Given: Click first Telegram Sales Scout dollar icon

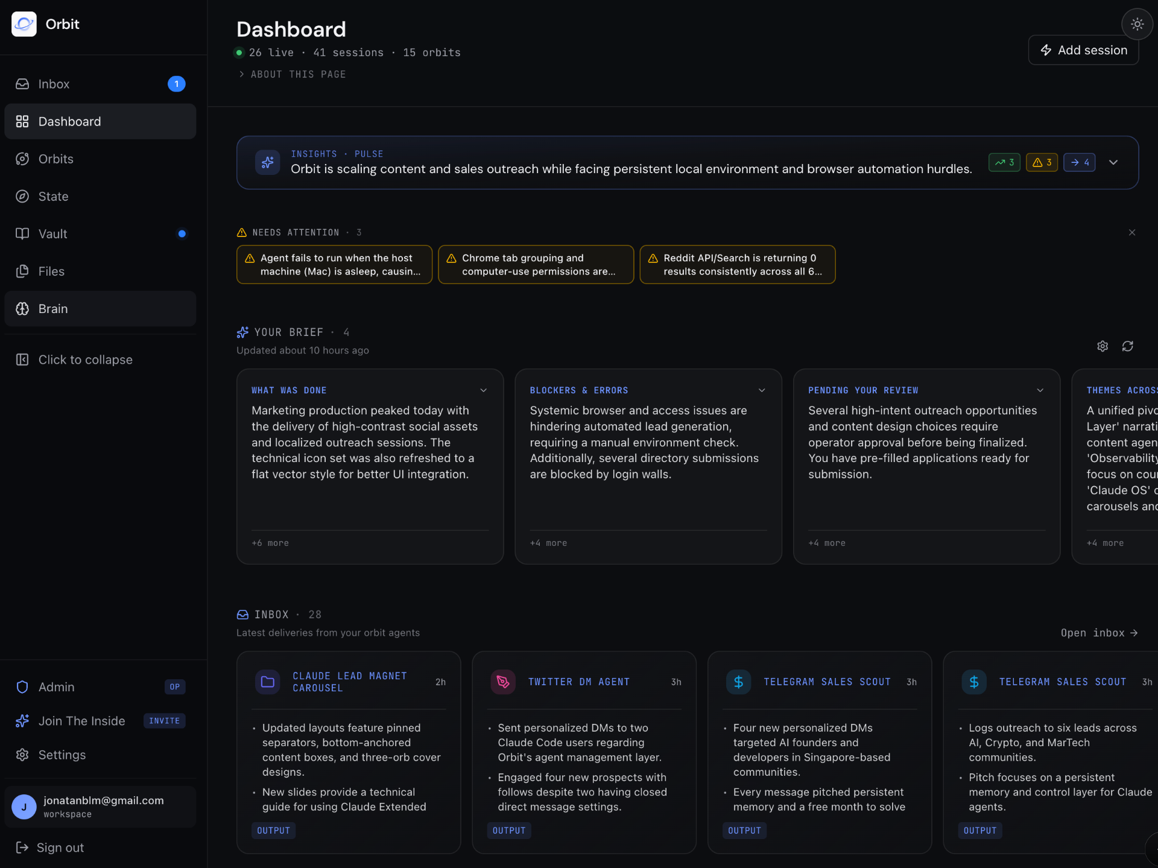Looking at the screenshot, I should [x=738, y=682].
